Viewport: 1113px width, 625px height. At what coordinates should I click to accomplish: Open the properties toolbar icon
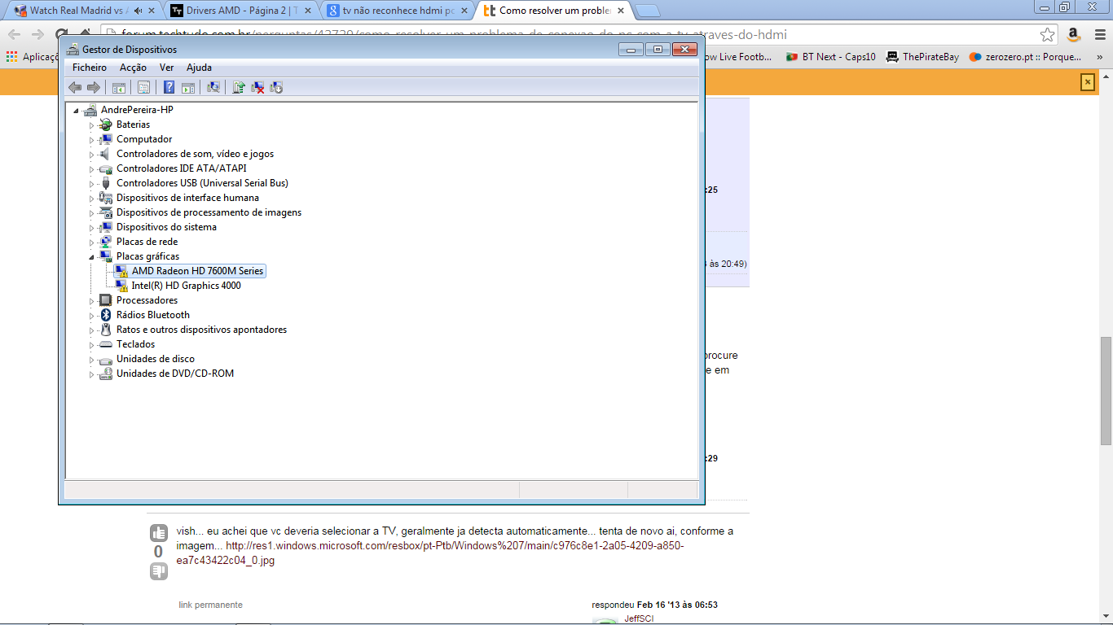[143, 88]
